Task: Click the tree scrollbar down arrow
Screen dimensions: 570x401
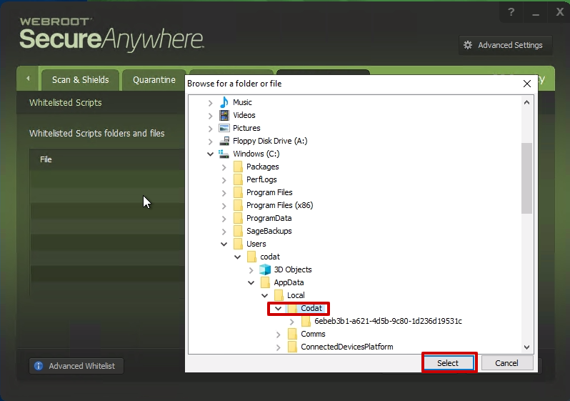Action: 526,347
